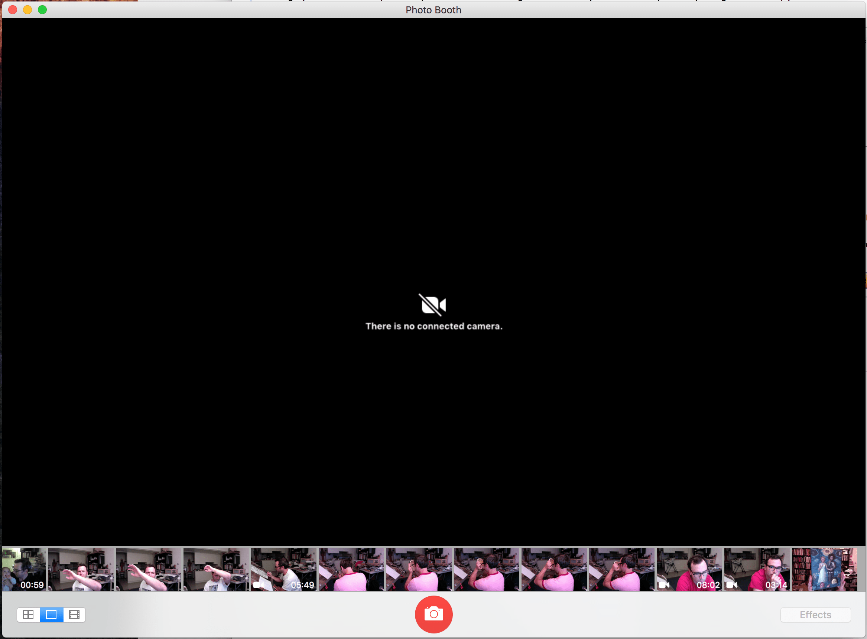Image resolution: width=867 pixels, height=639 pixels.
Task: Select the thumbnail of the man waving his hand
Action: pyautogui.click(x=81, y=568)
